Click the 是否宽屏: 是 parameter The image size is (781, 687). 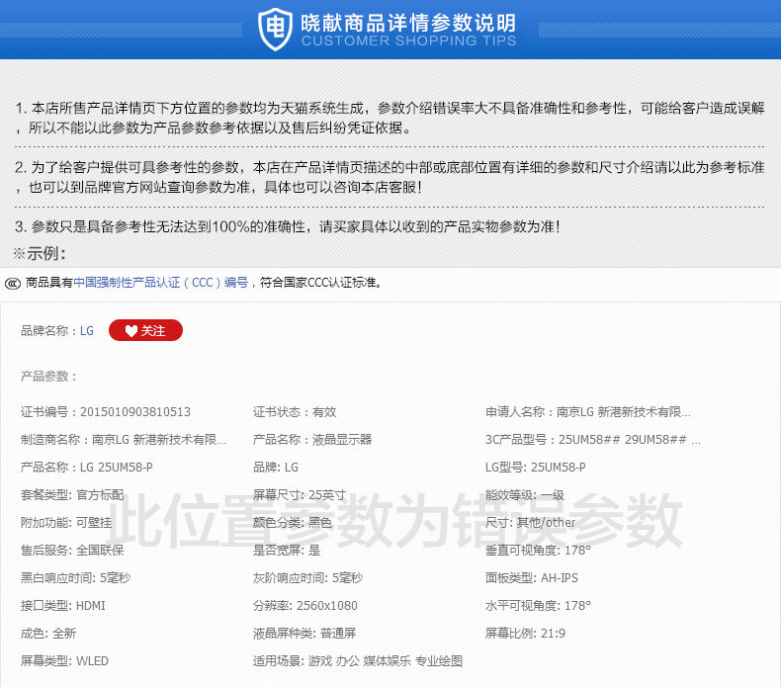coord(287,550)
